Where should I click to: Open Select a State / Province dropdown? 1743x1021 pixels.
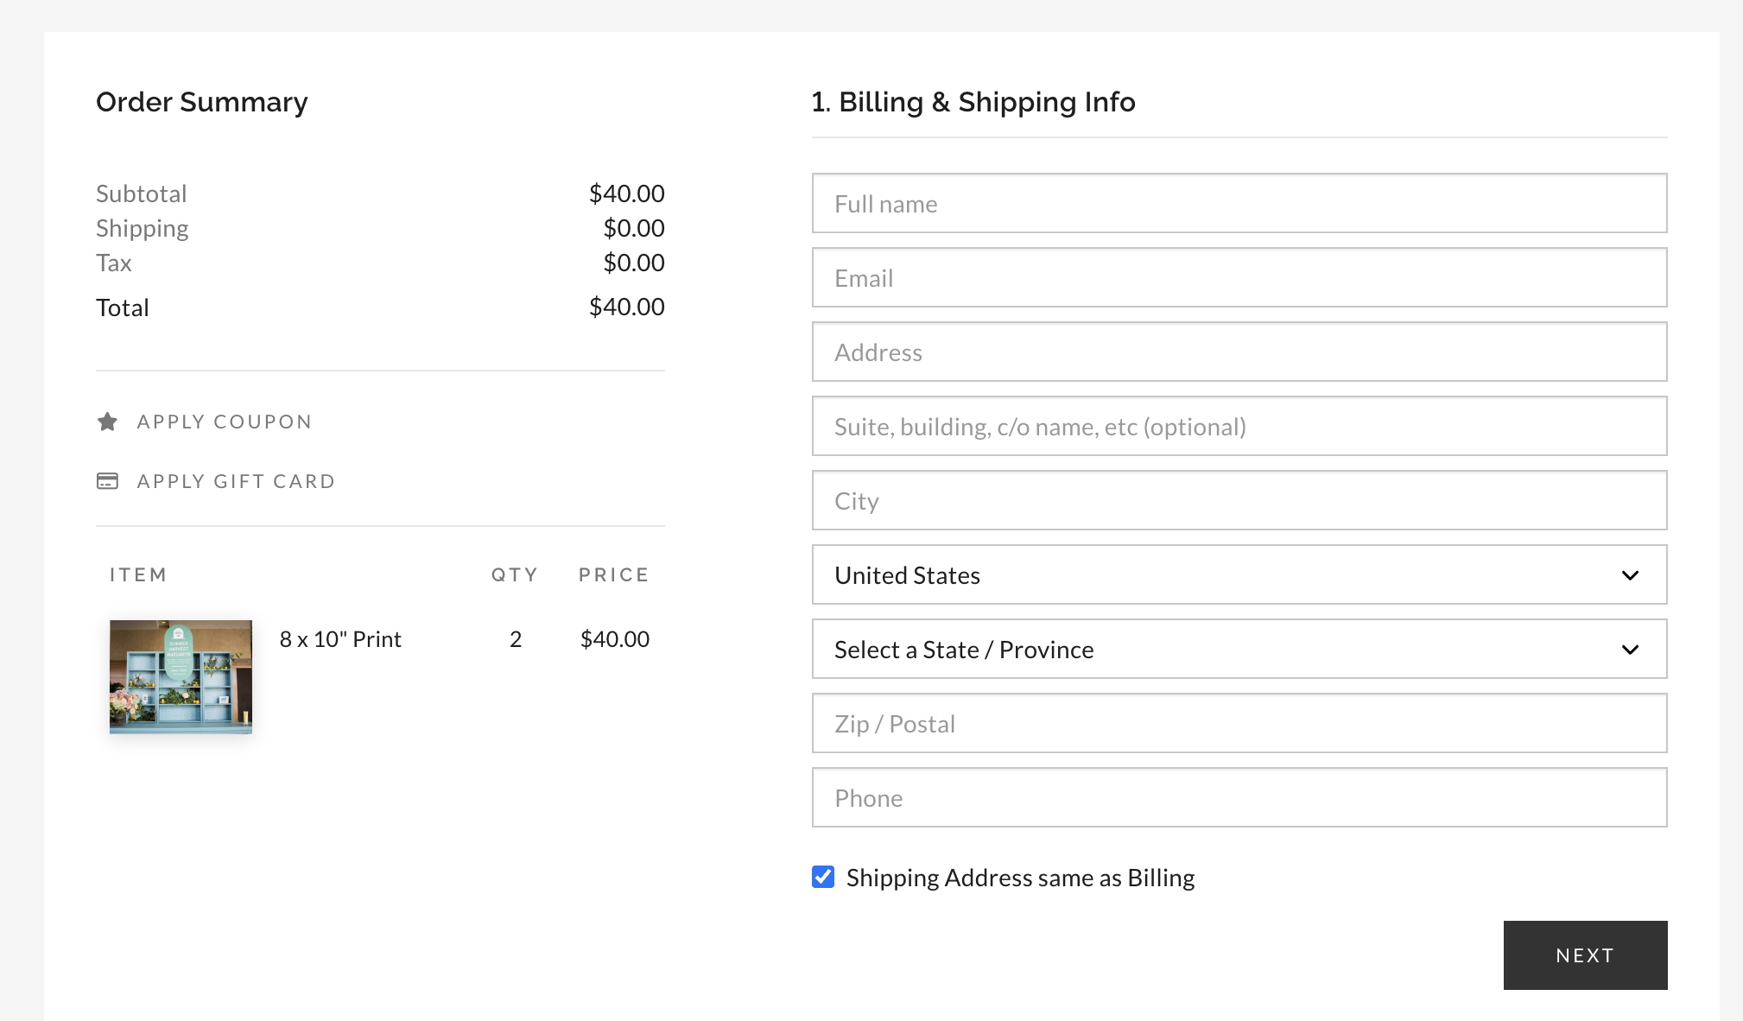1239,649
